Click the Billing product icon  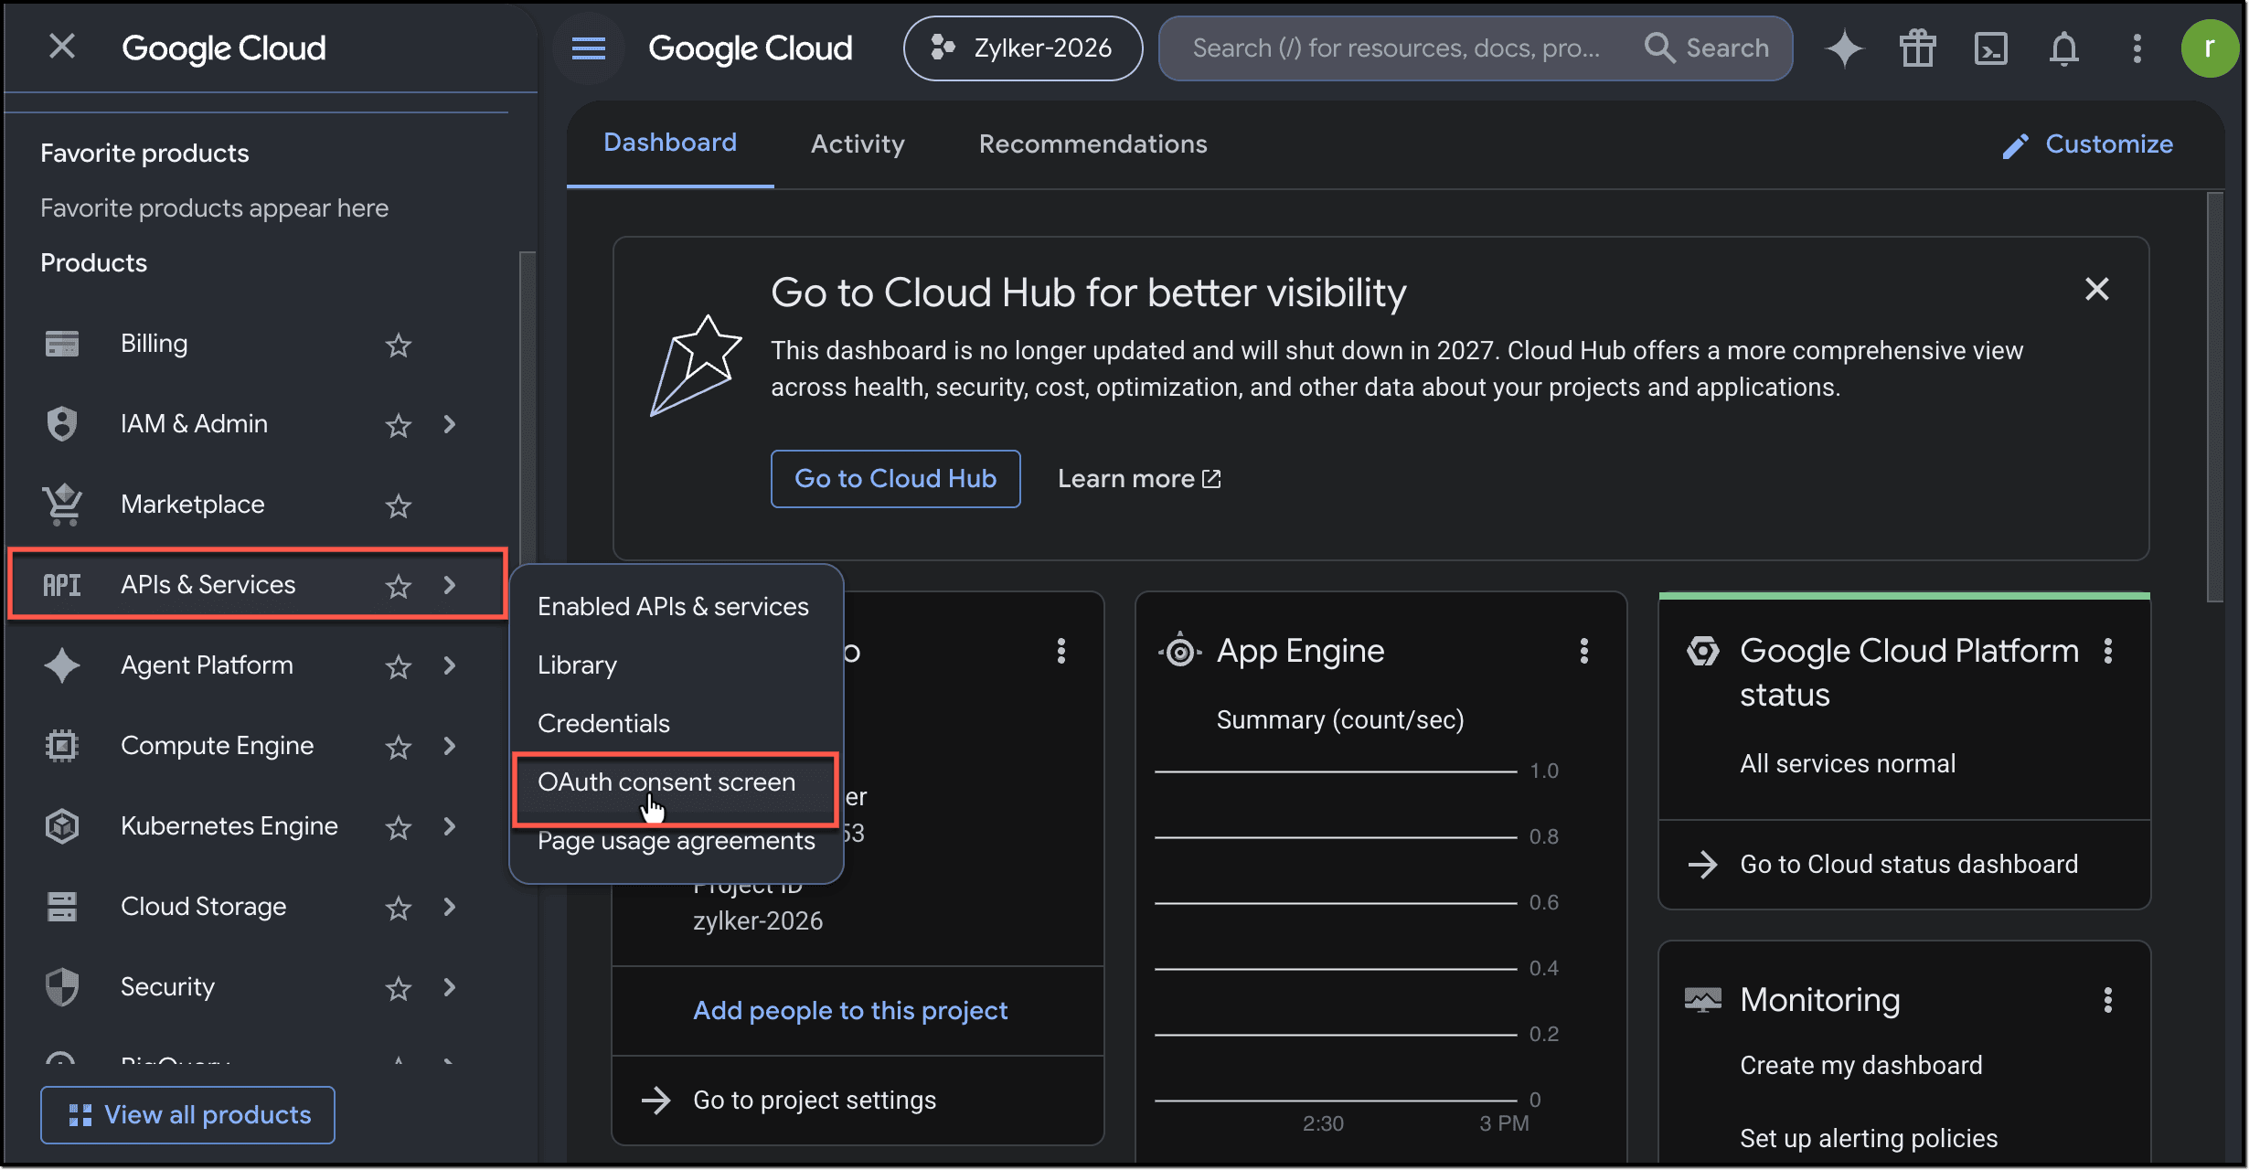click(62, 344)
